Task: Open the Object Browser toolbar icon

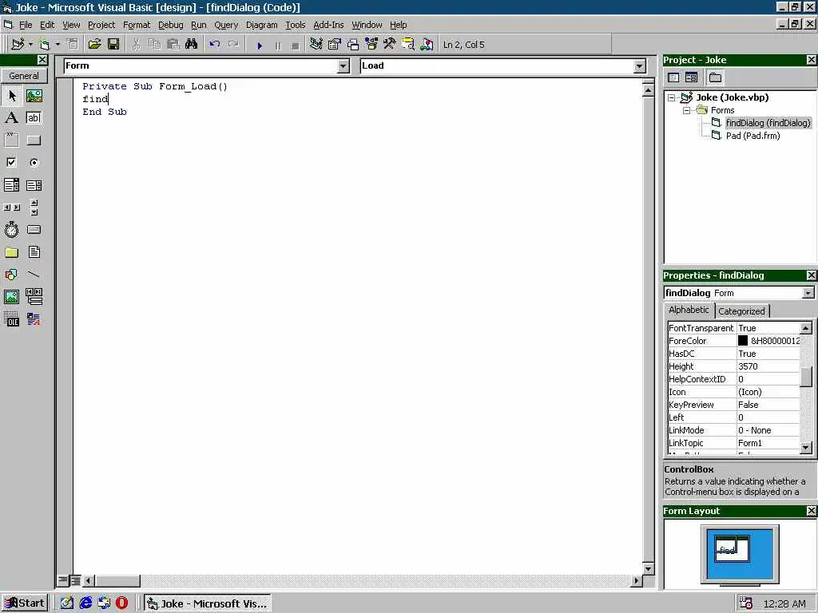Action: click(x=371, y=45)
